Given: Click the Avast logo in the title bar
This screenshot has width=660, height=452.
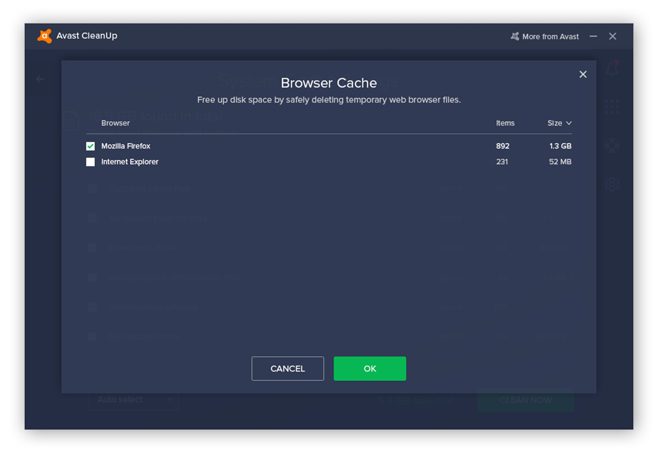Looking at the screenshot, I should click(45, 36).
